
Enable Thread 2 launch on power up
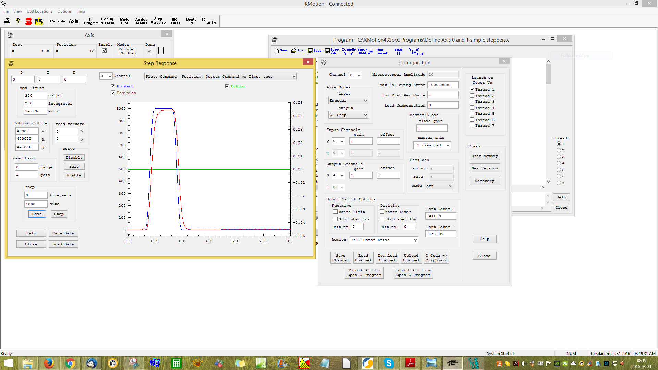[472, 96]
